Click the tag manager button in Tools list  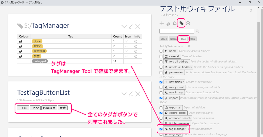click(x=175, y=129)
